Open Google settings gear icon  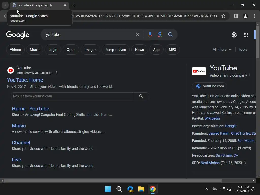[234, 35]
